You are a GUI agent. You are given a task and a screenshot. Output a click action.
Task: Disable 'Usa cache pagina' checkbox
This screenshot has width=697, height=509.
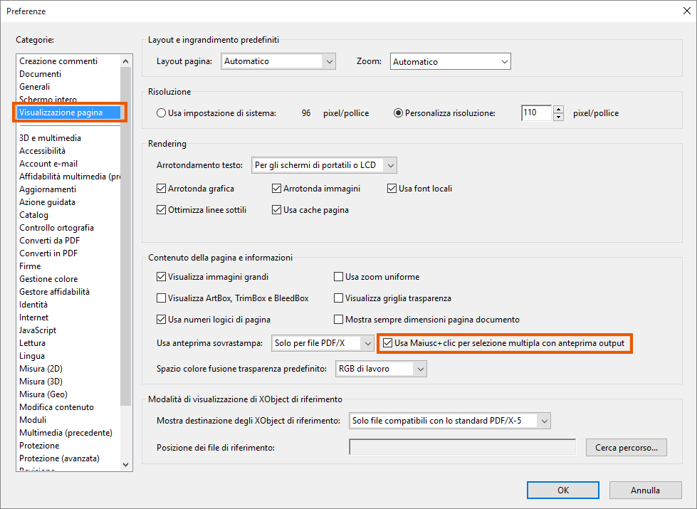coord(276,210)
